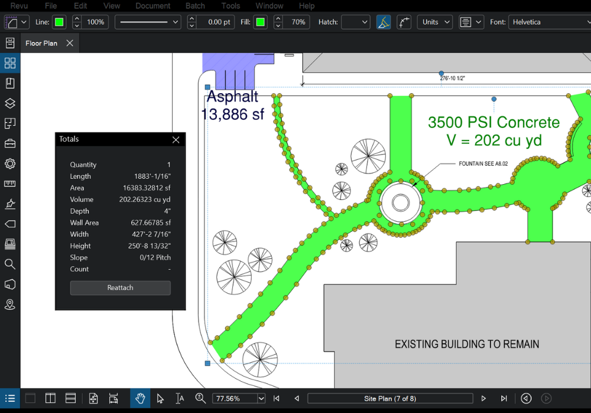Toggle split horizontal view layout
Screen dimensions: 591x413
70,398
